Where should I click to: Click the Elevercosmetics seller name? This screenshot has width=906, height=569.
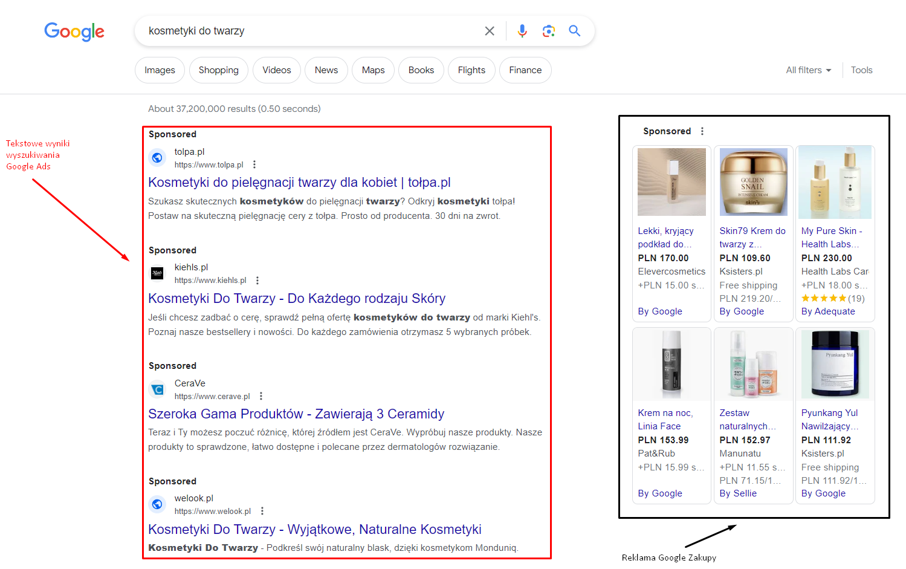[671, 271]
